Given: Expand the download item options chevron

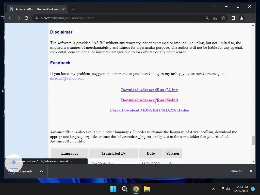Looking at the screenshot, I should coord(41,171).
